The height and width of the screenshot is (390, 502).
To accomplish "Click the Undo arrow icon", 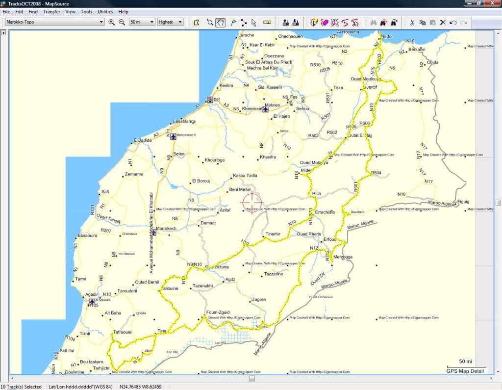I will coord(453,23).
